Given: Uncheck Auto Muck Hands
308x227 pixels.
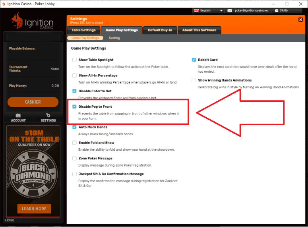Looking at the screenshot, I should (x=74, y=127).
